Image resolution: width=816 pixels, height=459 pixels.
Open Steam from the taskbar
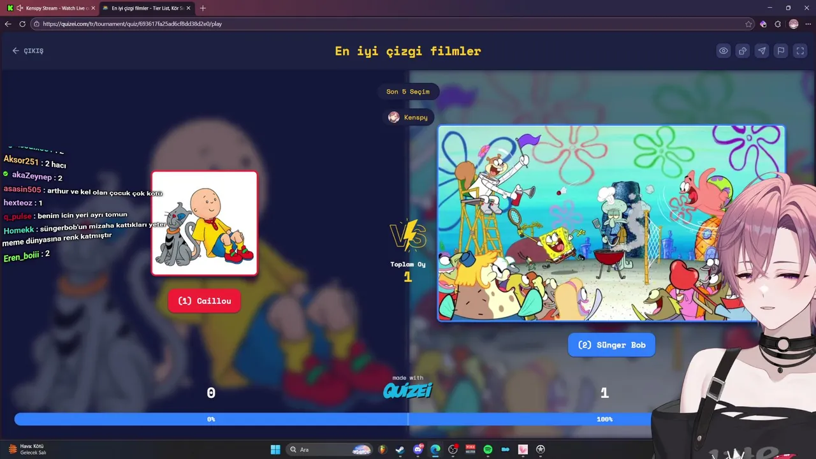click(x=400, y=449)
